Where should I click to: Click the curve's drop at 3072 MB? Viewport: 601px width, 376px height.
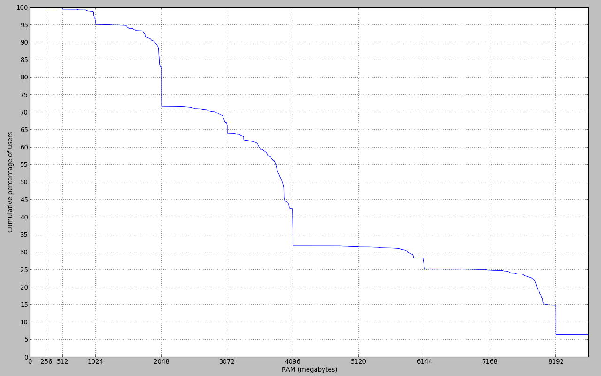227,128
